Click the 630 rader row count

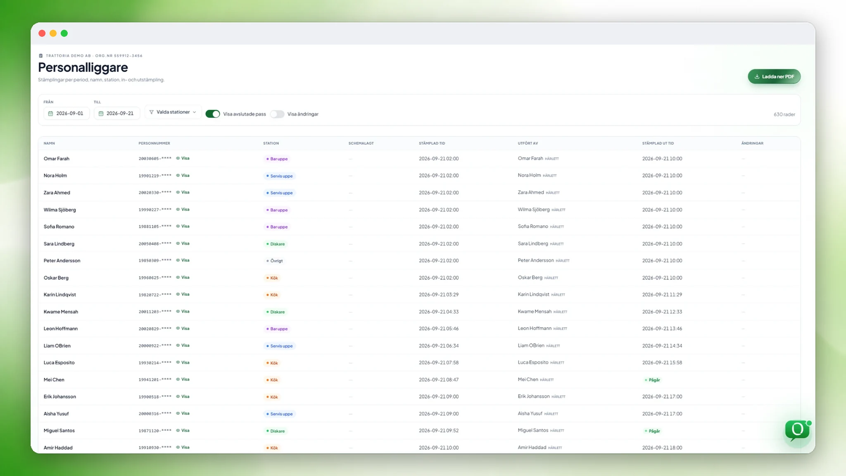click(x=784, y=114)
